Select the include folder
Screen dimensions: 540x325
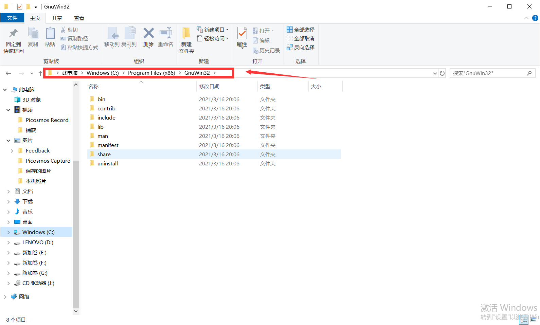click(214, 118)
